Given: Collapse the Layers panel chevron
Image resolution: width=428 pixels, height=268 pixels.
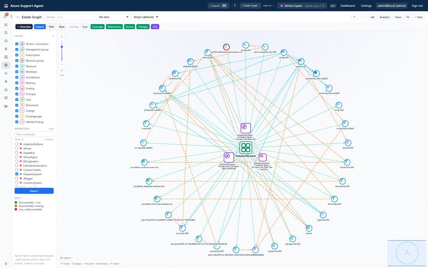Looking at the screenshot, I should (x=53, y=36).
